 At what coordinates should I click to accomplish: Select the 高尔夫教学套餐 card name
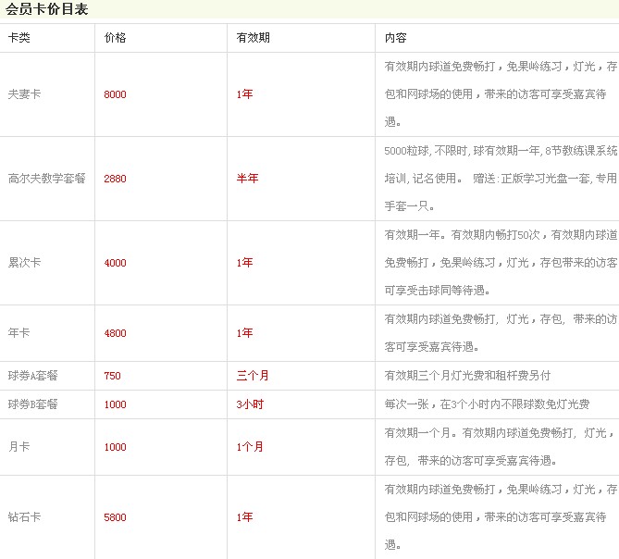(x=46, y=179)
